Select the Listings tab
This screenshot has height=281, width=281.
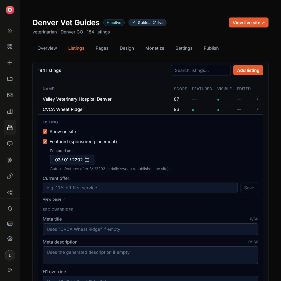[76, 48]
